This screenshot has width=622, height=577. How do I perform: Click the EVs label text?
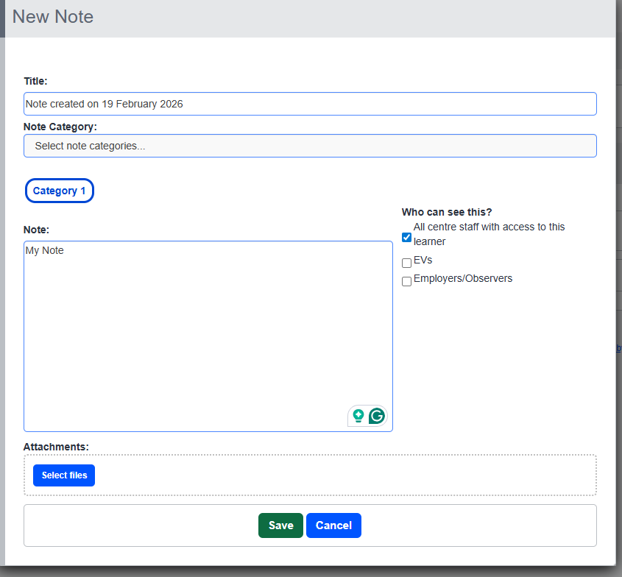pos(423,261)
